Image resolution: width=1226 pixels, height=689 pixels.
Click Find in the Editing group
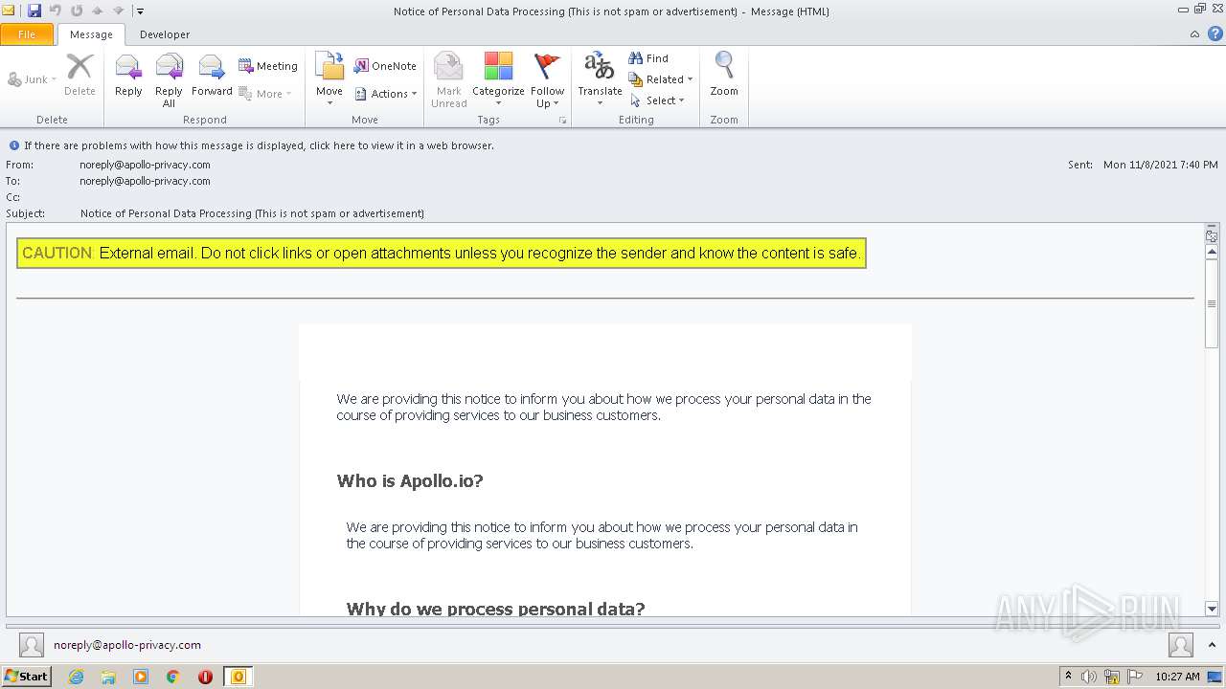point(648,58)
